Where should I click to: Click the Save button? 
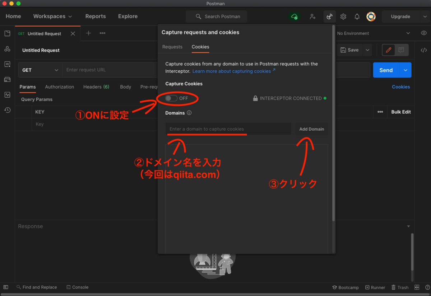point(349,50)
